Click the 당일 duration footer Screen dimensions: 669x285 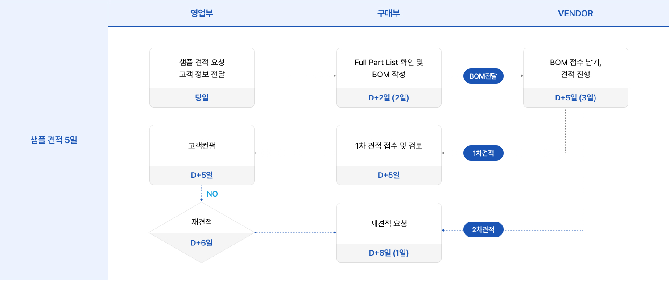[x=202, y=98]
